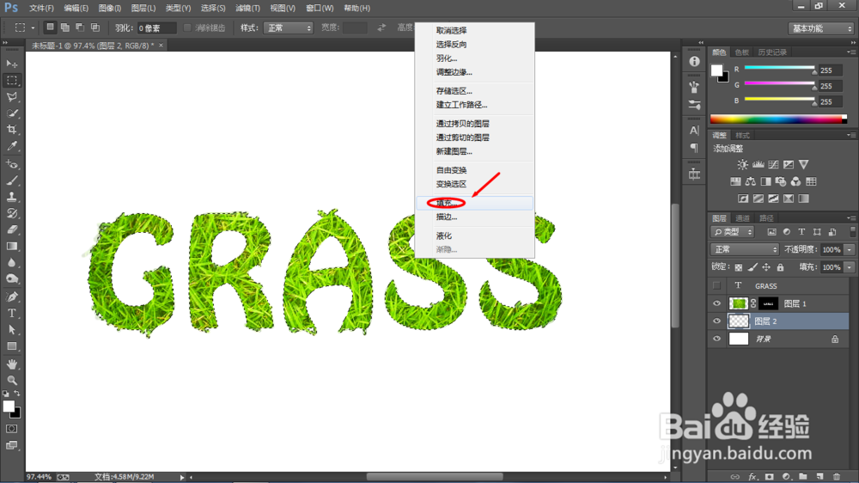Select the Gradient tool
Screen dimensions: 859x483
pos(11,246)
